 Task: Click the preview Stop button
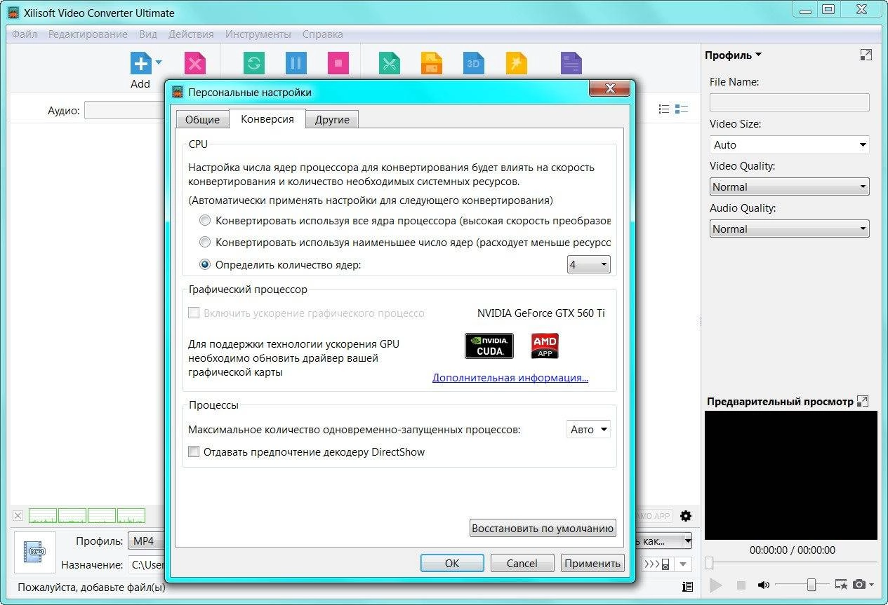pyautogui.click(x=741, y=585)
